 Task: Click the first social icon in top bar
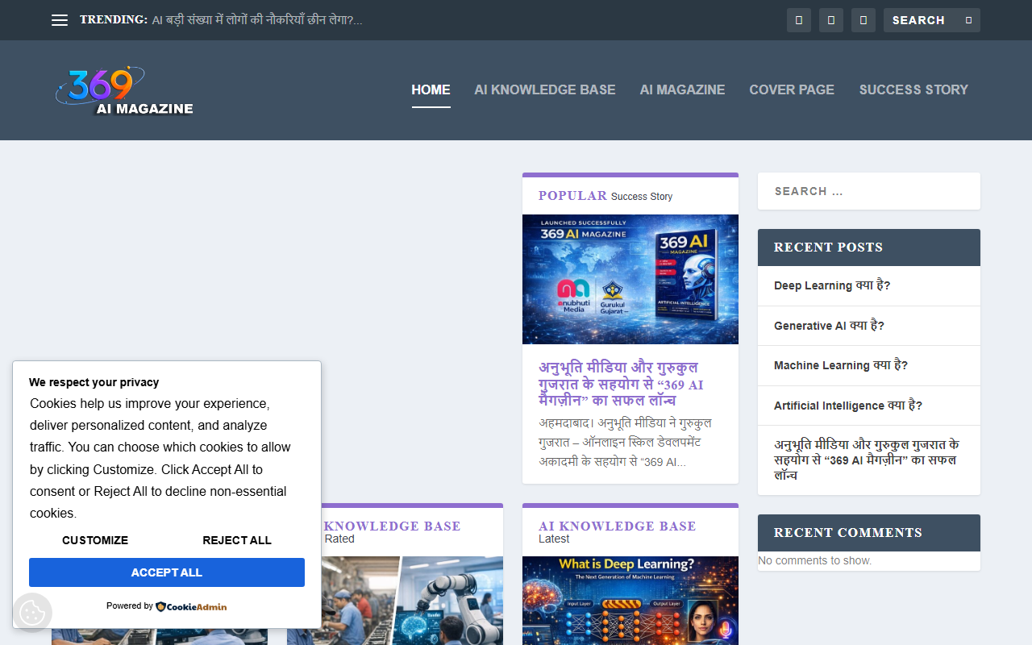pos(799,20)
